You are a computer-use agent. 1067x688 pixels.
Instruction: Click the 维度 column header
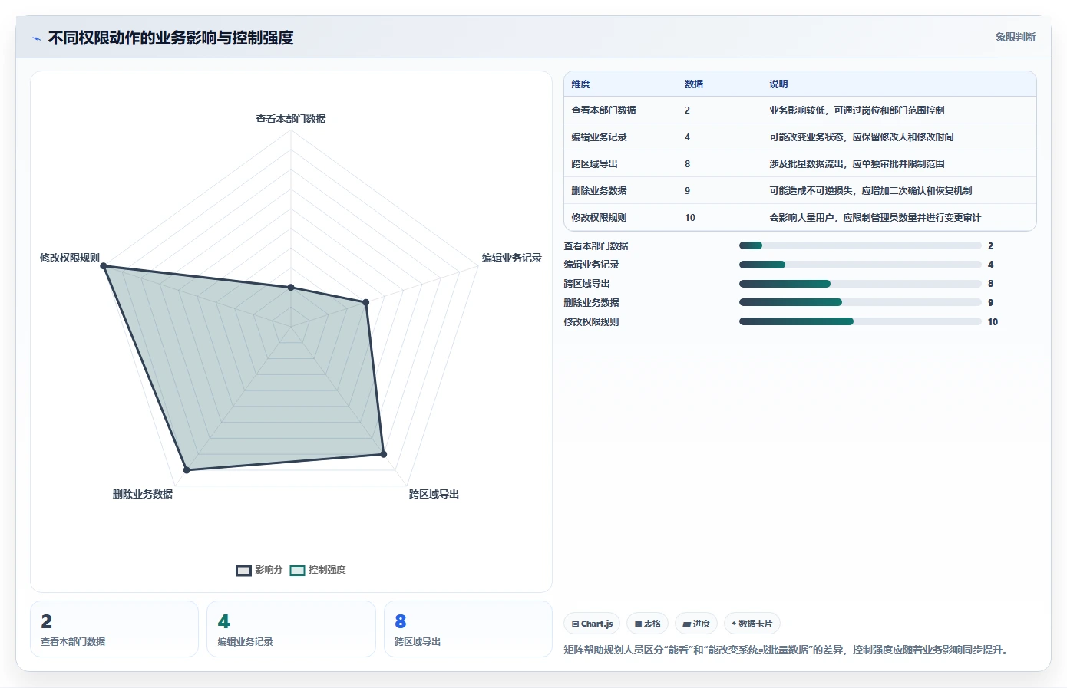pos(581,84)
